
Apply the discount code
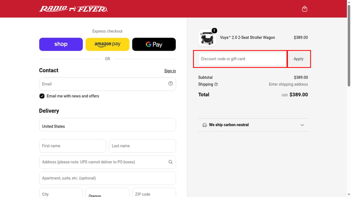click(298, 59)
